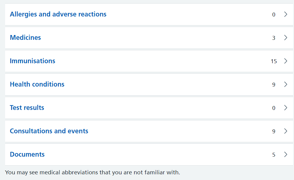
Task: Open the Medicines section link
Action: tap(25, 38)
